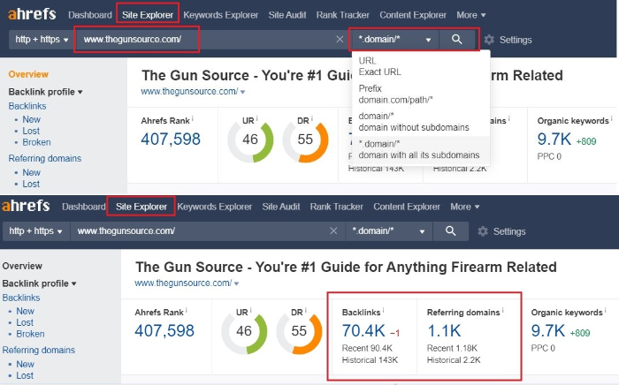Click the ahrefs logo in the top header

pos(29,15)
